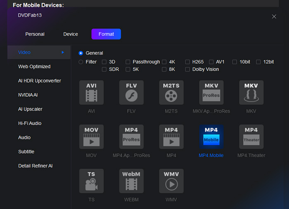Expand the Video category arrow
This screenshot has width=289, height=209.
[63, 52]
